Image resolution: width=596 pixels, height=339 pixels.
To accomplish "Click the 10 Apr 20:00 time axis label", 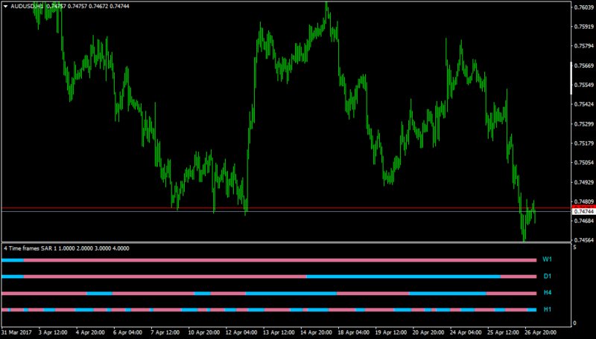I will point(204,332).
